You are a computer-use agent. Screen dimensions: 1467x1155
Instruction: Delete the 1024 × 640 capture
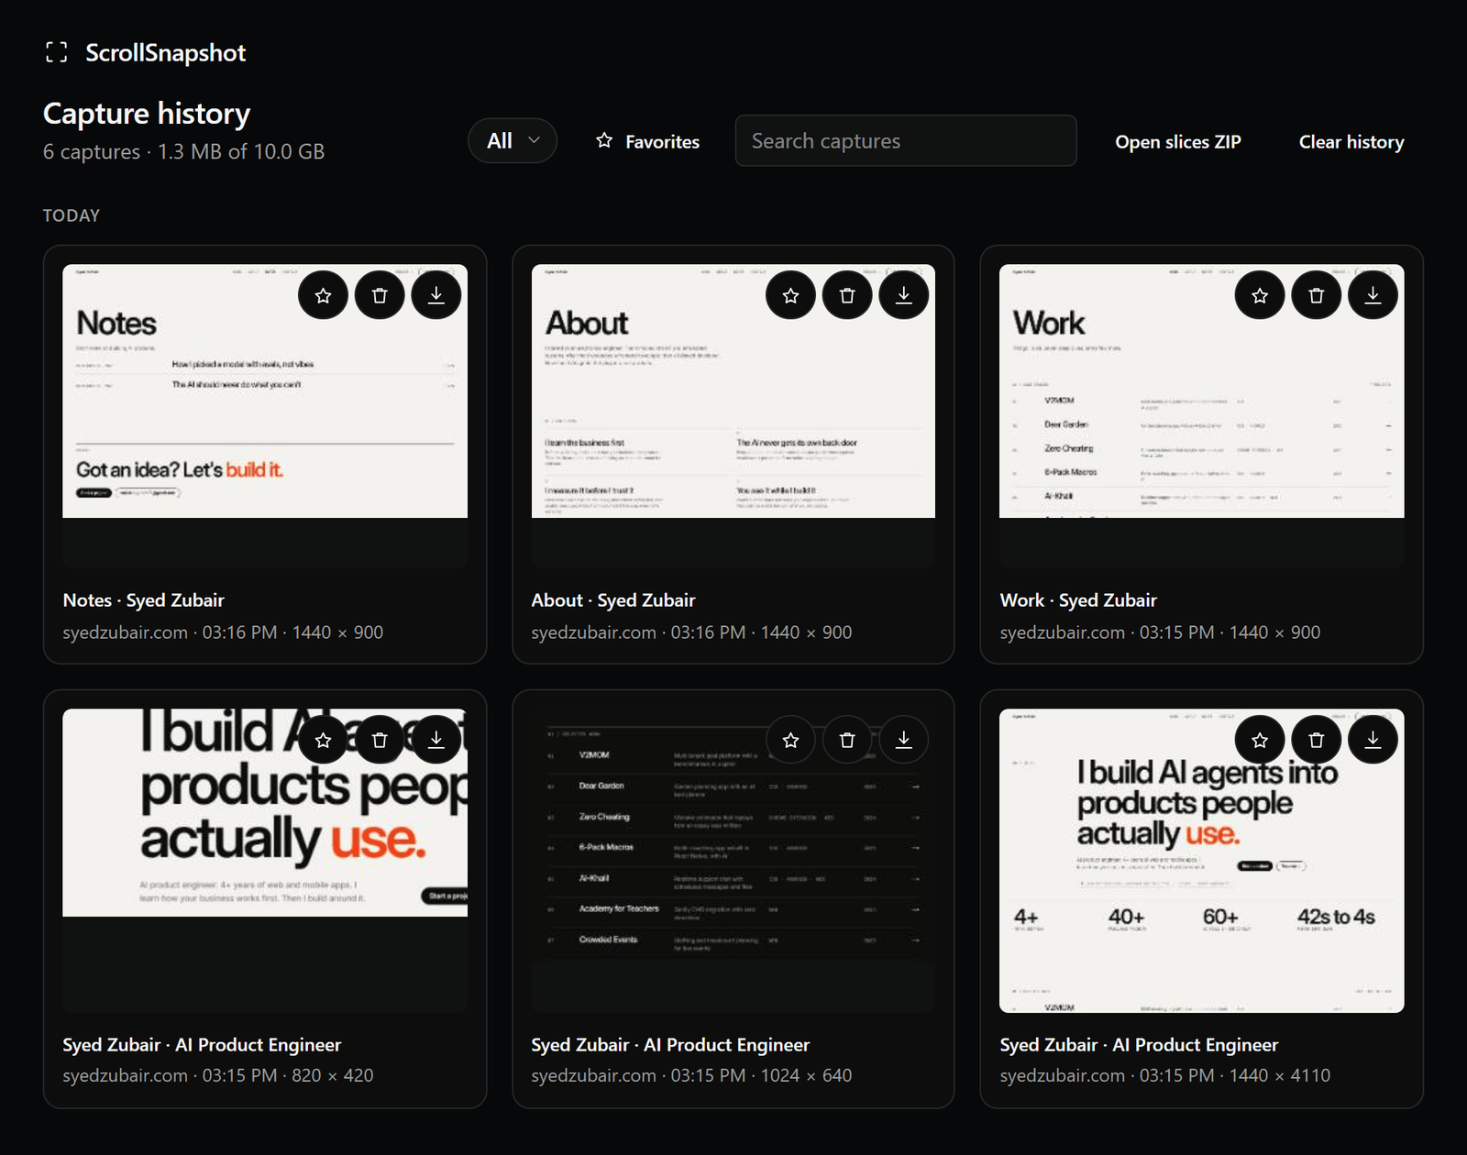click(x=847, y=740)
